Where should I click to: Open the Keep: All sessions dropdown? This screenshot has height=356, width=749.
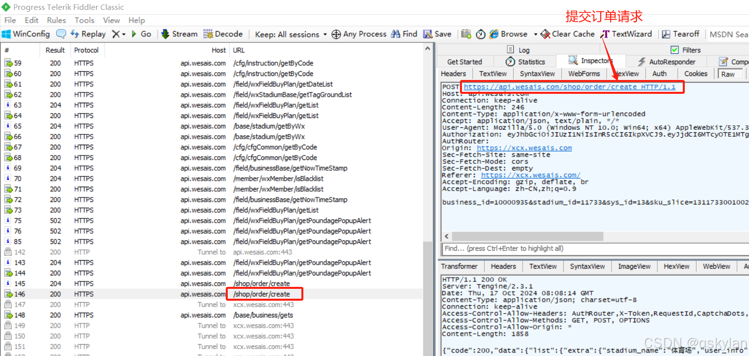click(x=291, y=34)
